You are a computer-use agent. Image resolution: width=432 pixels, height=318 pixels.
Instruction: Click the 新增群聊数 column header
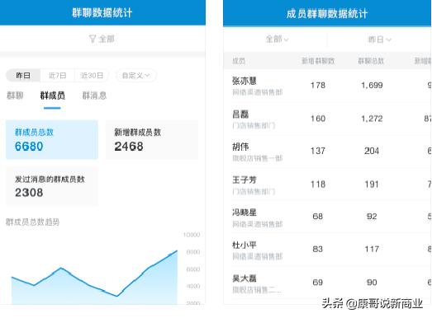pyautogui.click(x=318, y=61)
